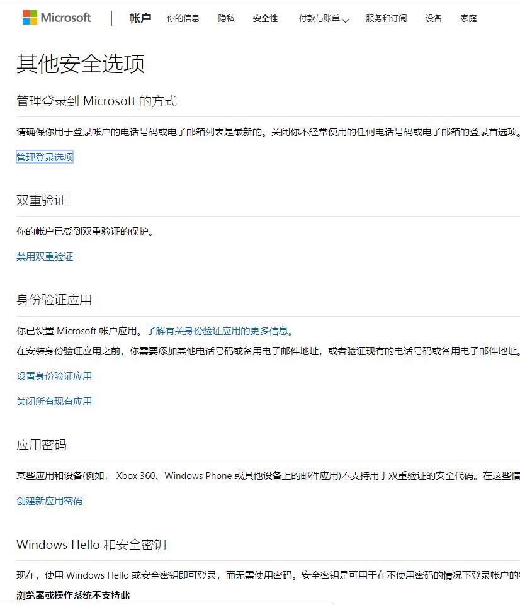The height and width of the screenshot is (605, 520).
Task: Click text 你的帐户已受到双重验证的保护
Action: click(x=85, y=232)
